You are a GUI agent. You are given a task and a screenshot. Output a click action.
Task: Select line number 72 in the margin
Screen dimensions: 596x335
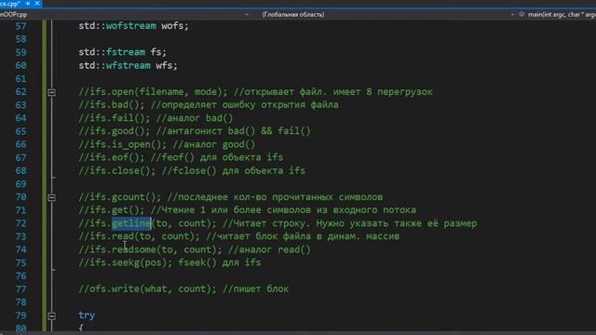pyautogui.click(x=20, y=223)
